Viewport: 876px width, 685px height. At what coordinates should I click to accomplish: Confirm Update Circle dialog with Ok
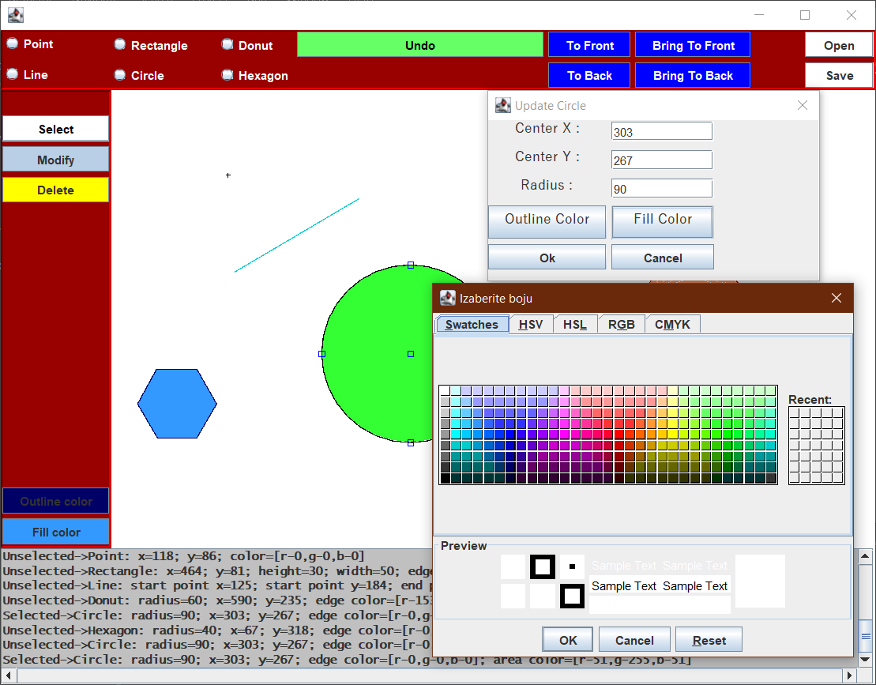pos(547,258)
